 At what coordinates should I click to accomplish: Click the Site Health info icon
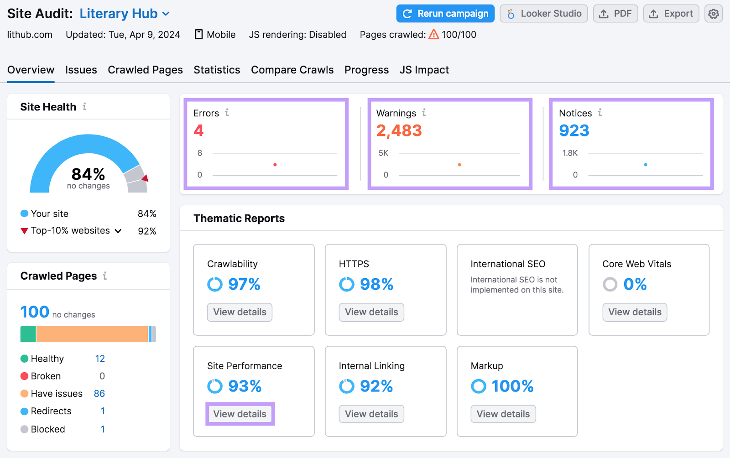(x=84, y=107)
